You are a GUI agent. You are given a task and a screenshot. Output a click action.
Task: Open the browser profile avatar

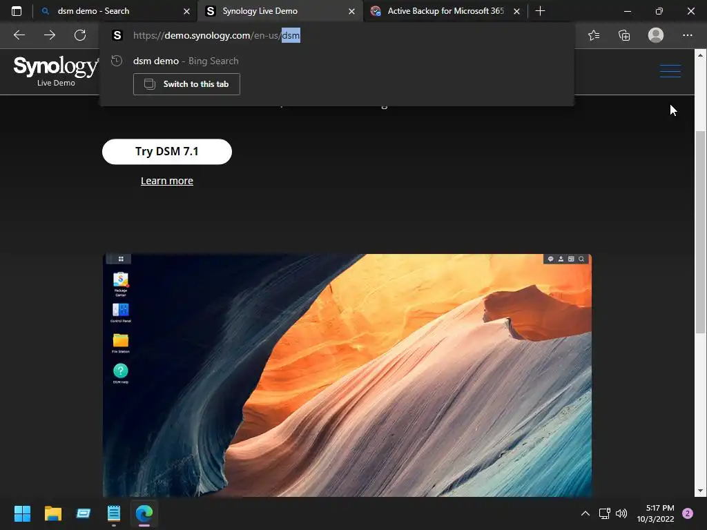click(x=656, y=35)
